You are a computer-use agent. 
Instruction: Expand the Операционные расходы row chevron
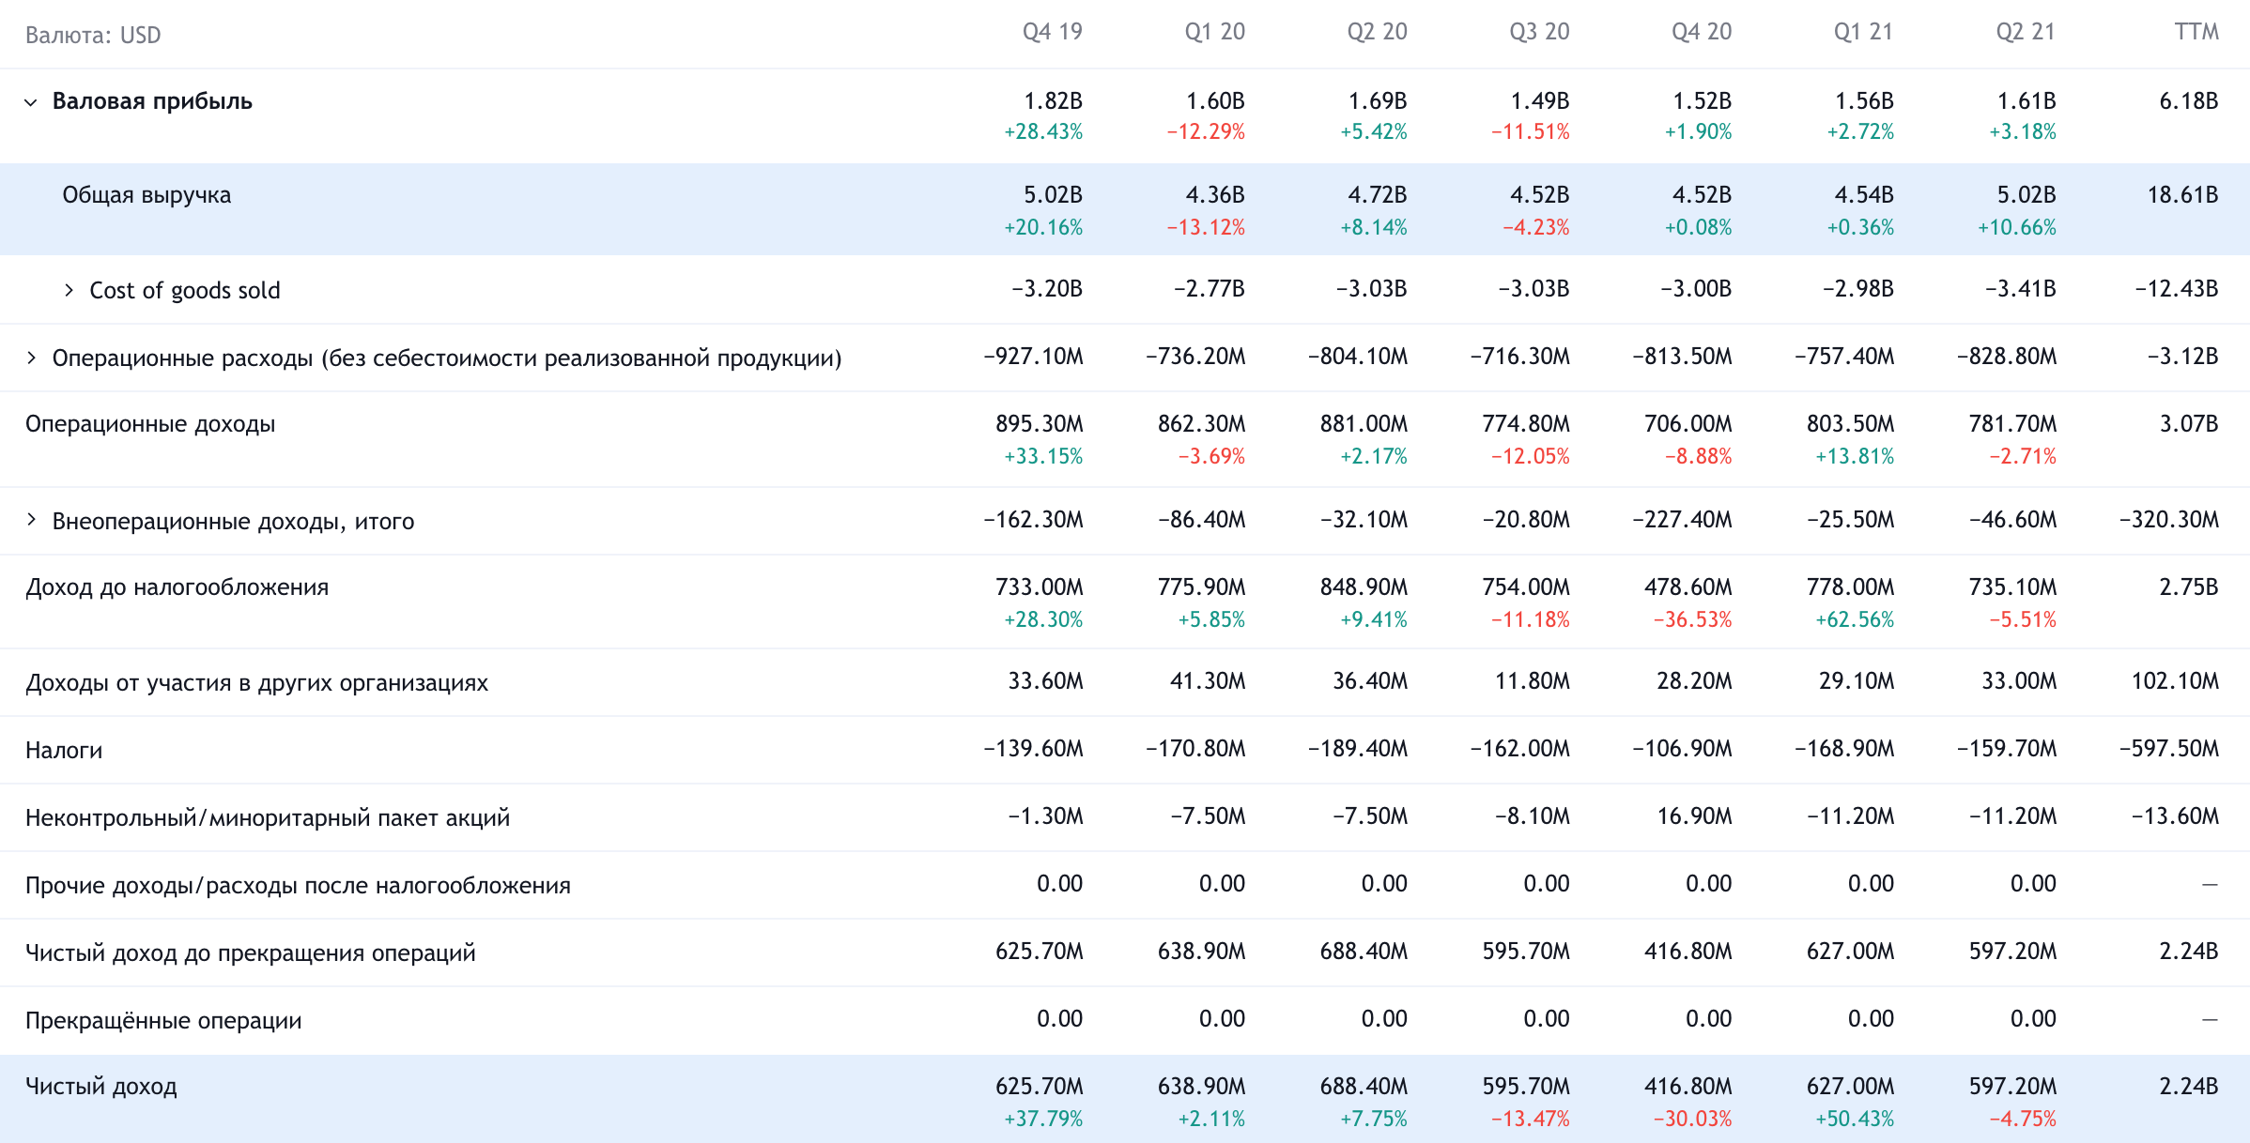(x=31, y=358)
